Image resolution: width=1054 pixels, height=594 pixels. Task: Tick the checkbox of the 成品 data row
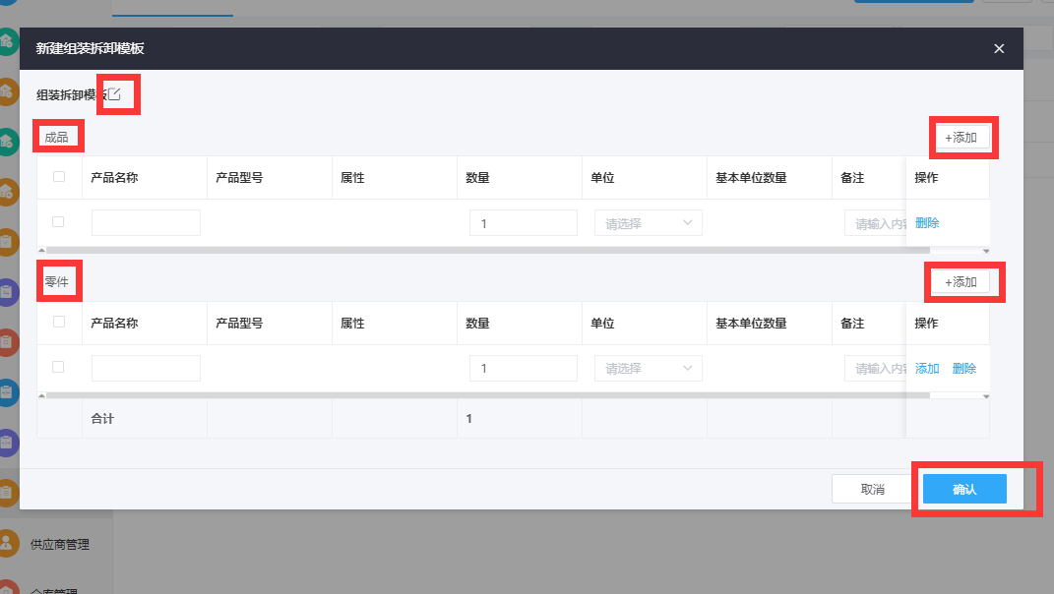click(x=58, y=221)
